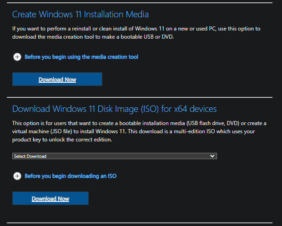Click the paragraph starting 'This option is for users'

pos(139,131)
